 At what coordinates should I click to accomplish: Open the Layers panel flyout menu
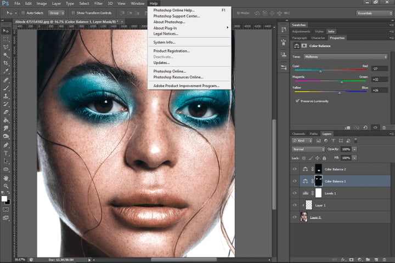click(x=391, y=134)
